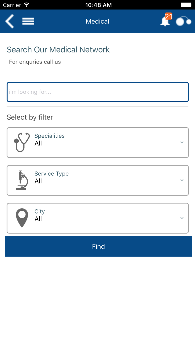195x348 pixels.
Task: Tap the location pin City icon
Action: pos(22,218)
